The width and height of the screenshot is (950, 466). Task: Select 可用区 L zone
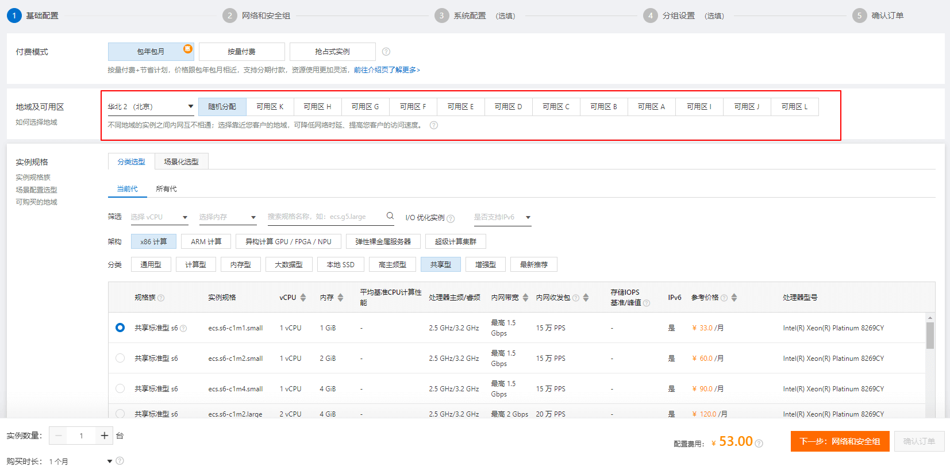[x=794, y=107]
